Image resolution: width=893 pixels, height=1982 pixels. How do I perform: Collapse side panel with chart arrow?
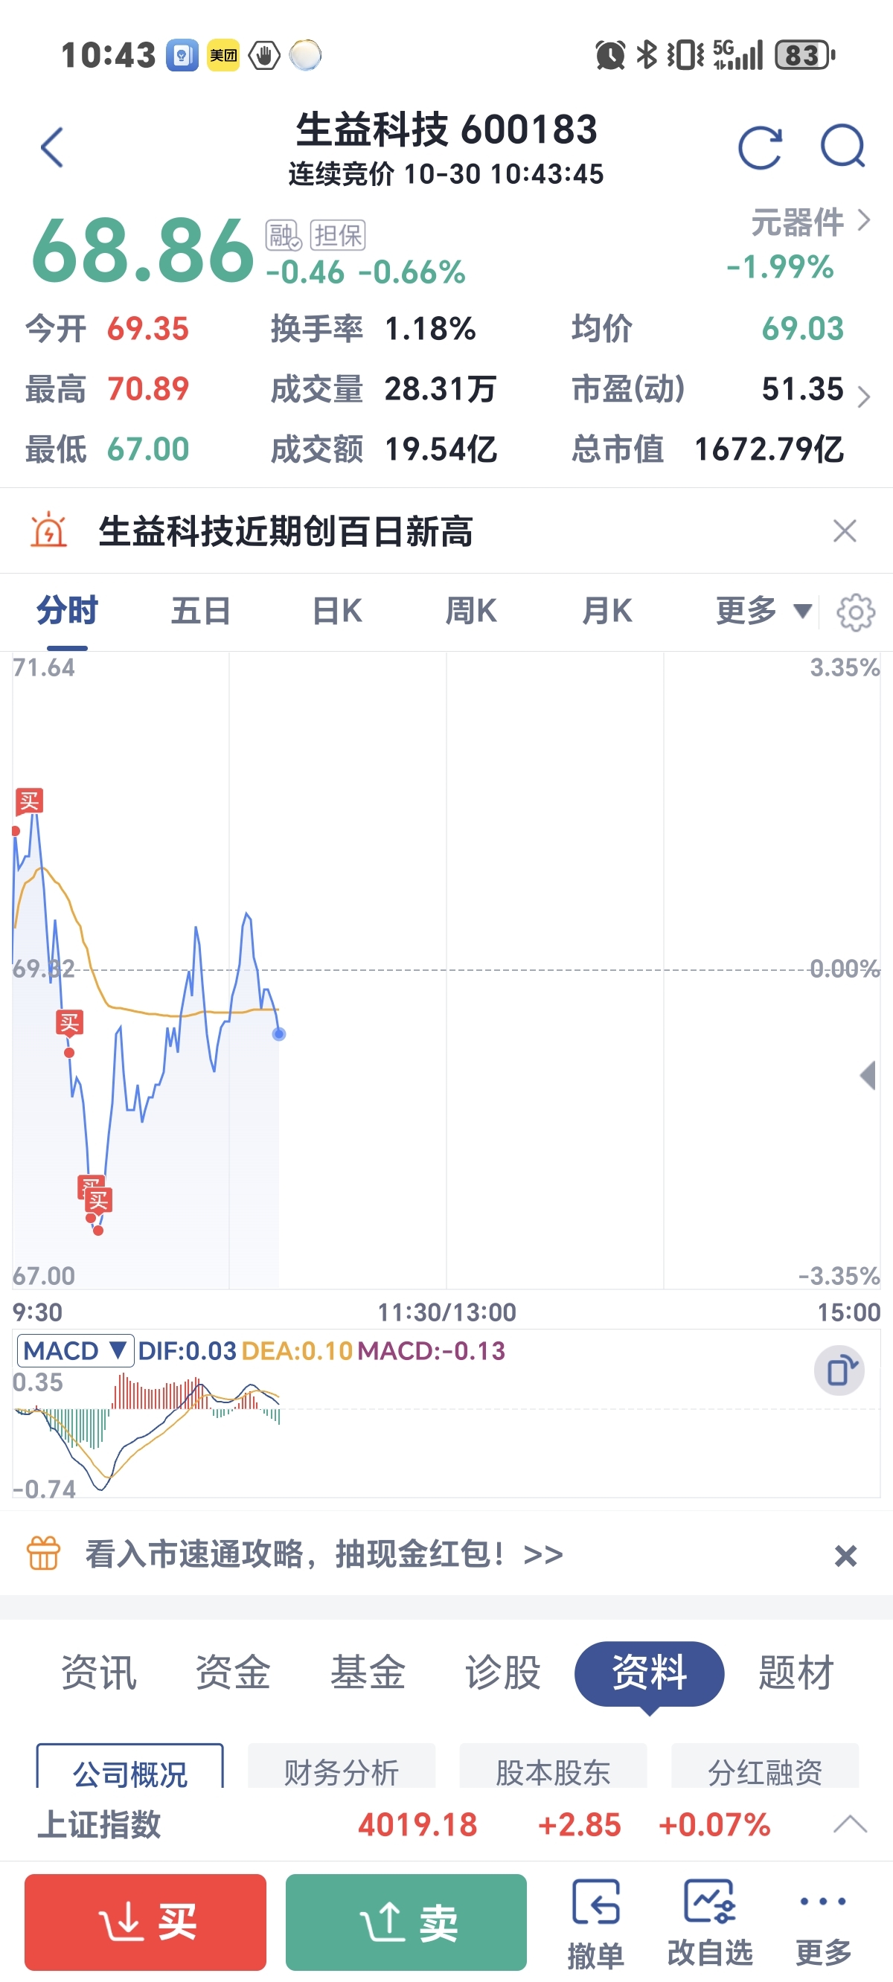pos(868,1075)
